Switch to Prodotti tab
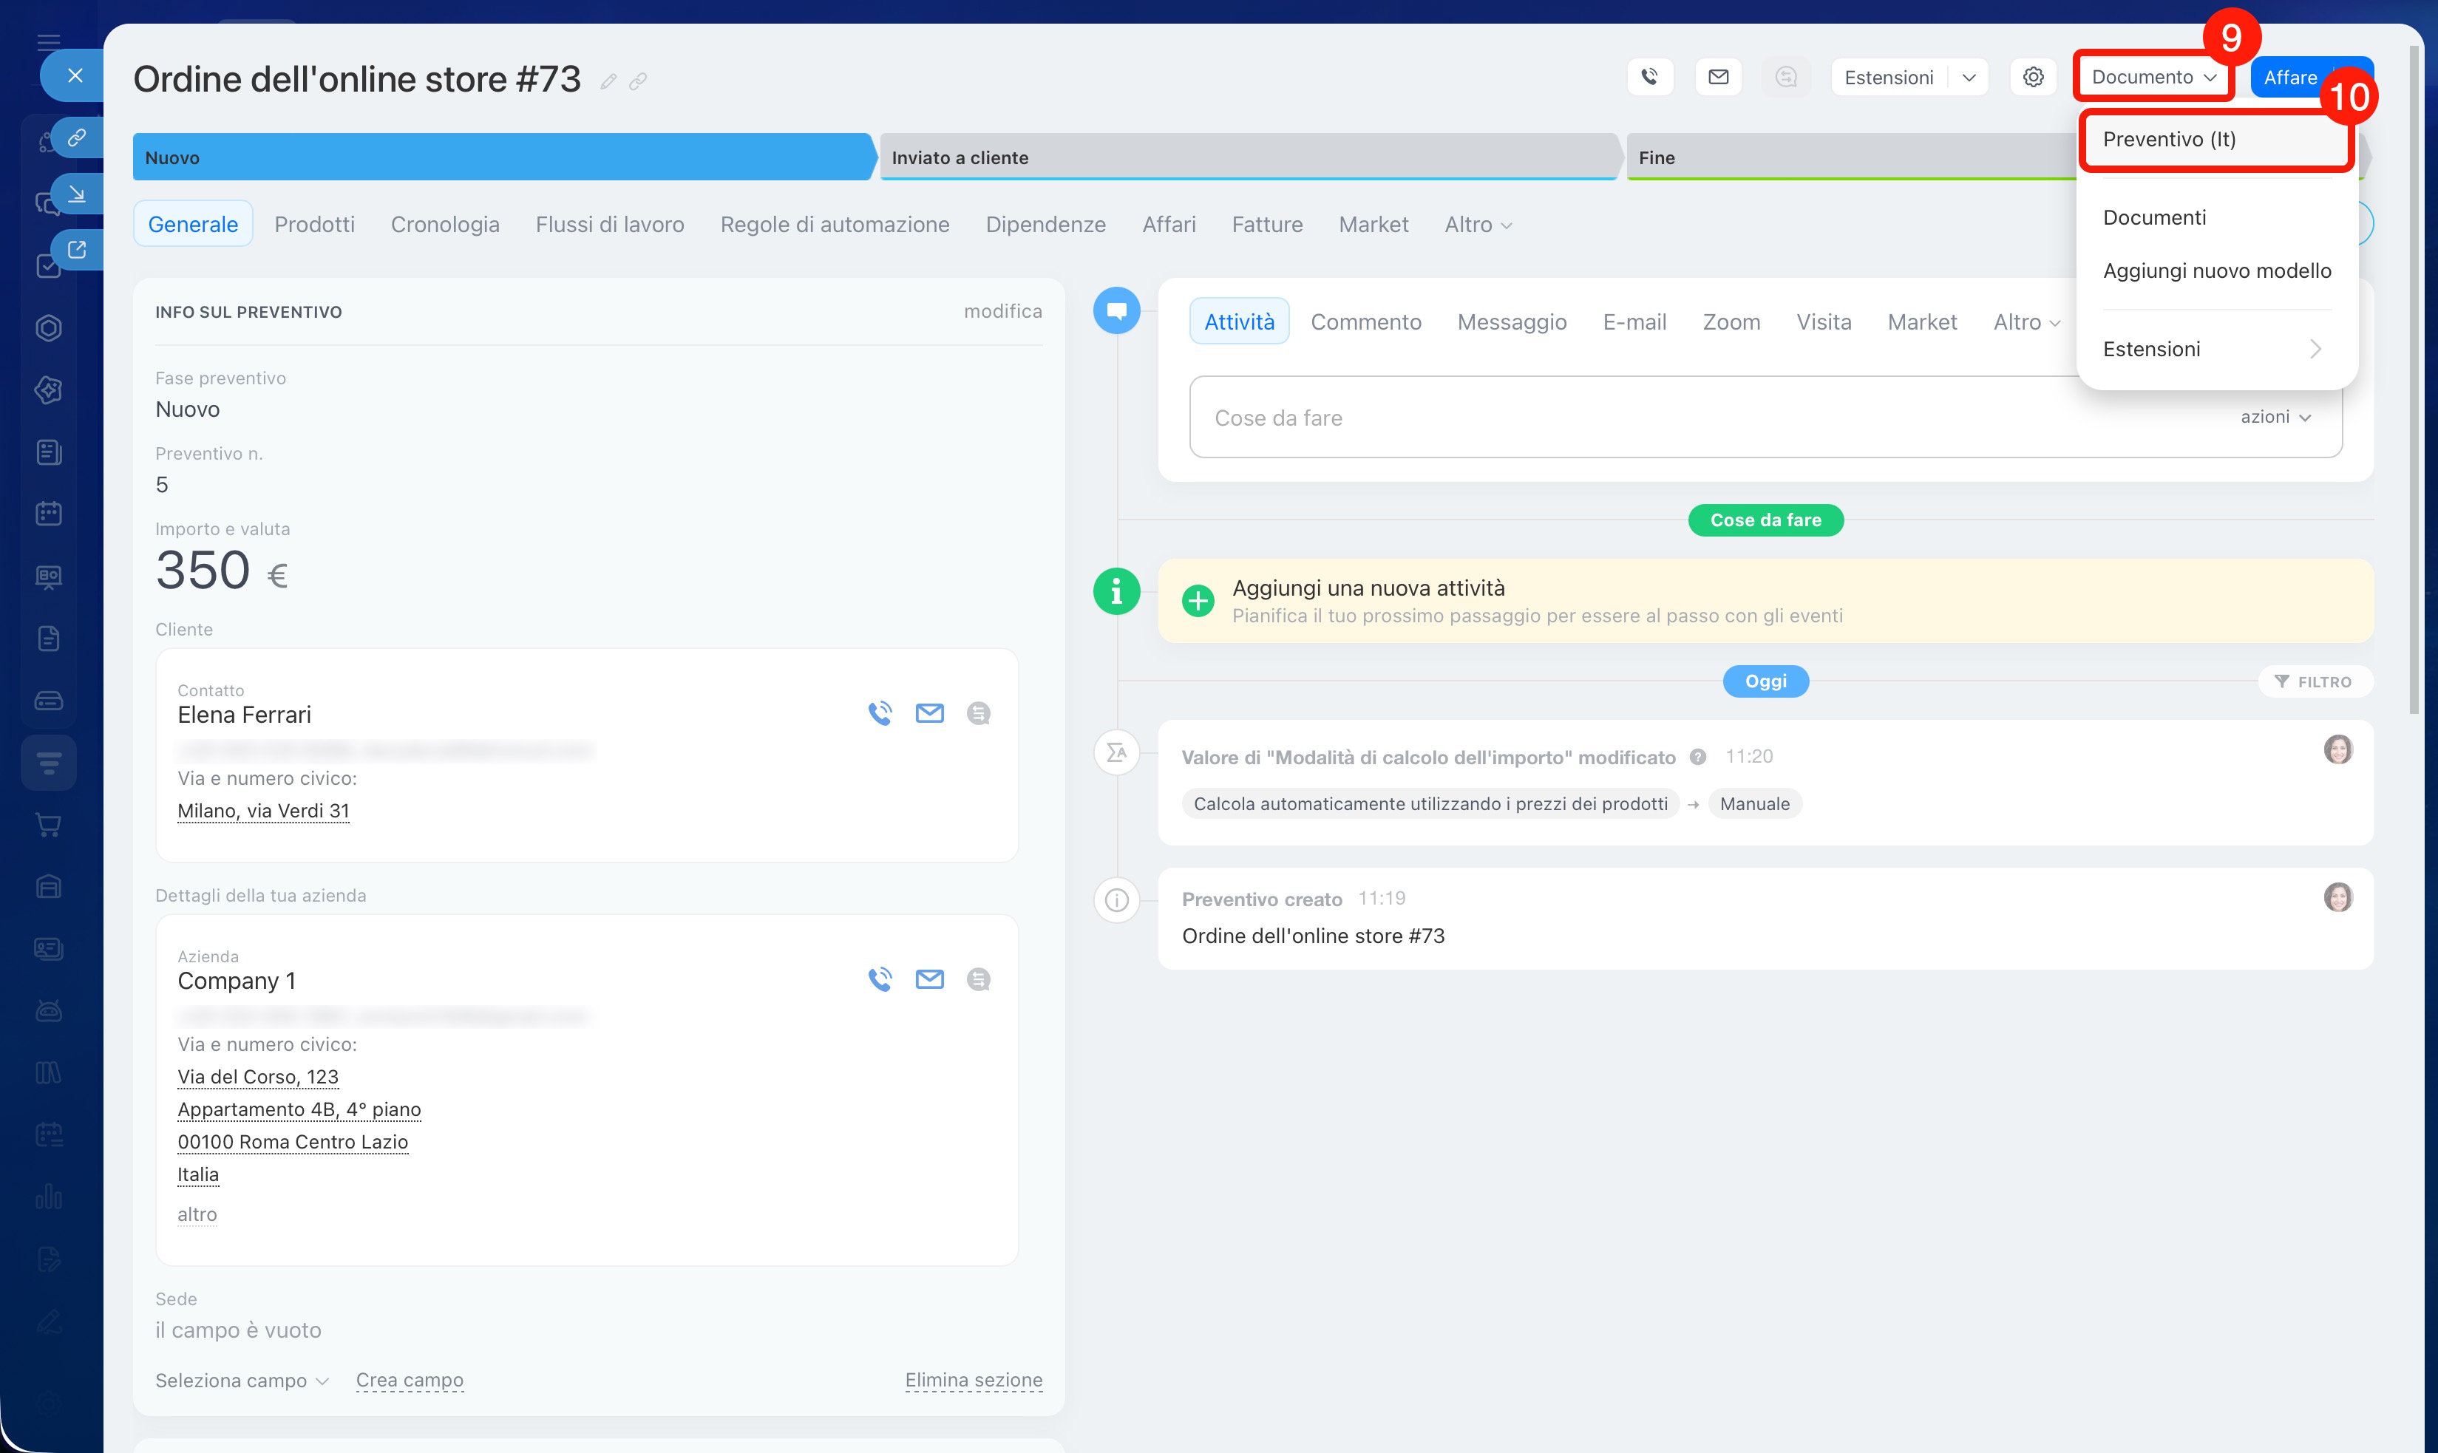The width and height of the screenshot is (2438, 1453). click(314, 224)
